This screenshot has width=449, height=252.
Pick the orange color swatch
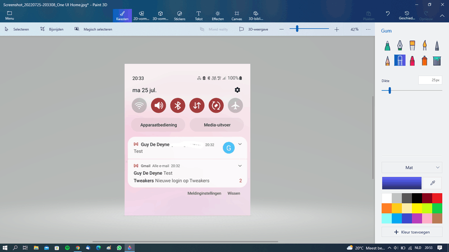coord(387,208)
